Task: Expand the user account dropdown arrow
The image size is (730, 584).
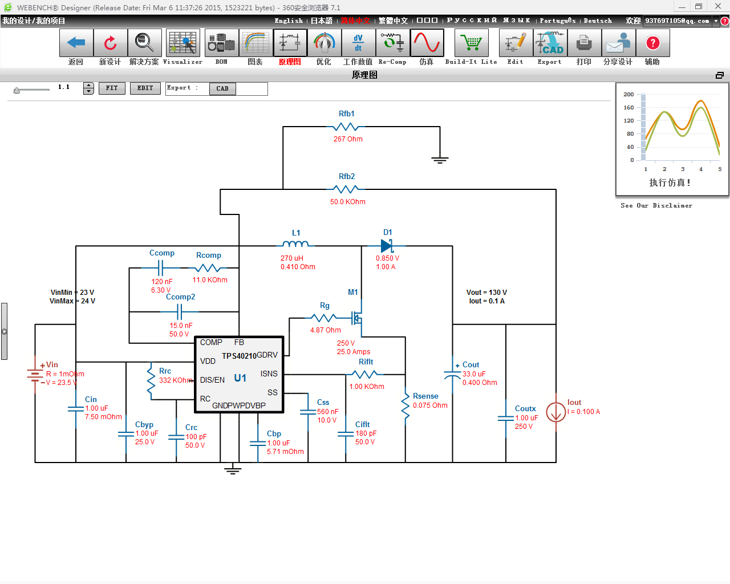Action: click(x=716, y=21)
